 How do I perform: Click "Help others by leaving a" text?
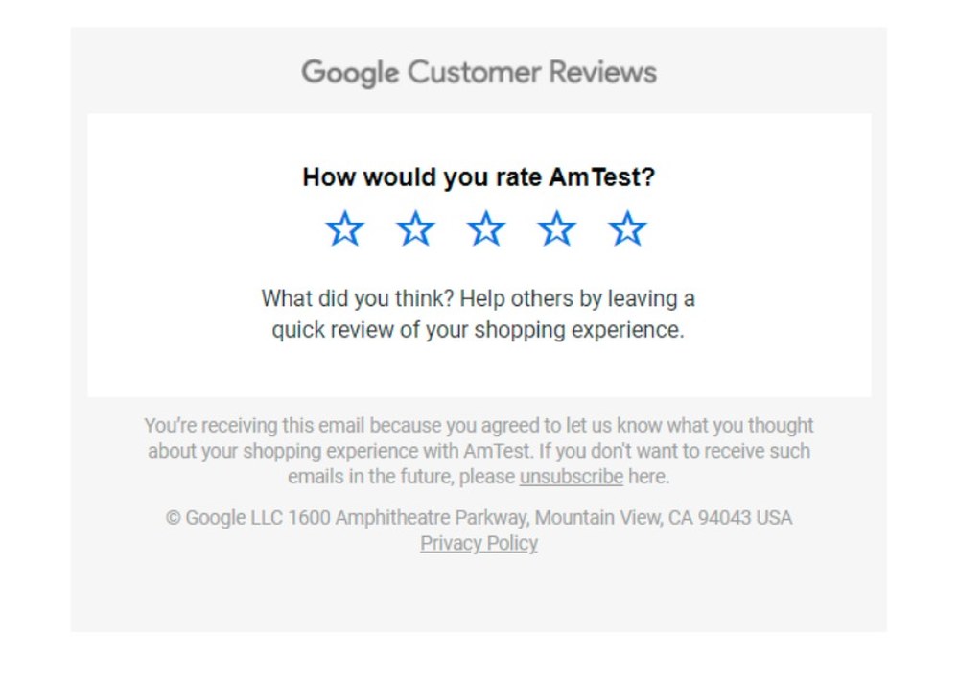(577, 298)
